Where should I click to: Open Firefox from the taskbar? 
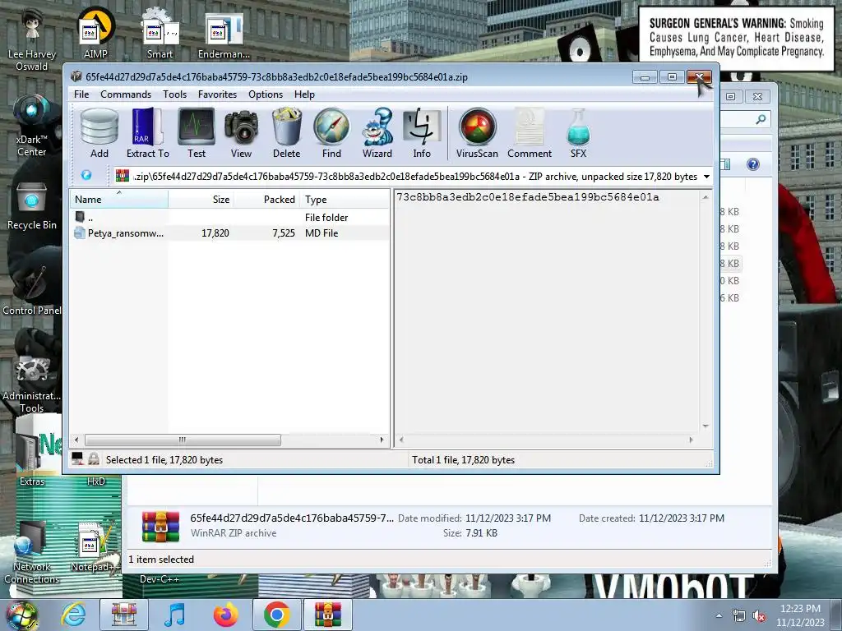(x=225, y=615)
